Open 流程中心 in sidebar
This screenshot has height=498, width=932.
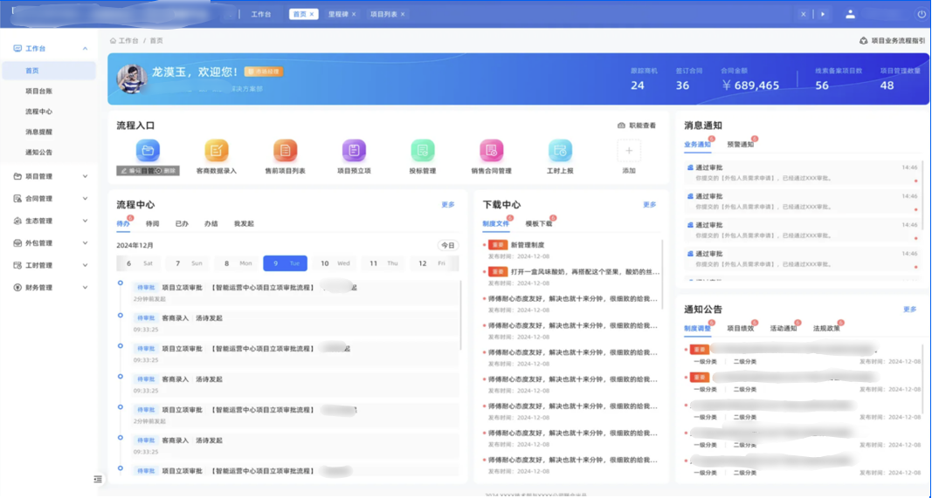click(x=38, y=112)
